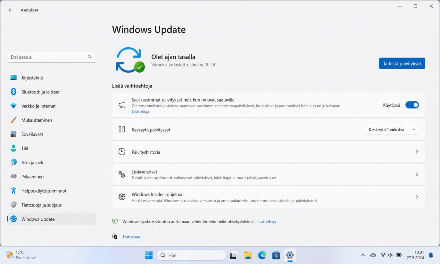Click the Hae apua link

(131, 237)
